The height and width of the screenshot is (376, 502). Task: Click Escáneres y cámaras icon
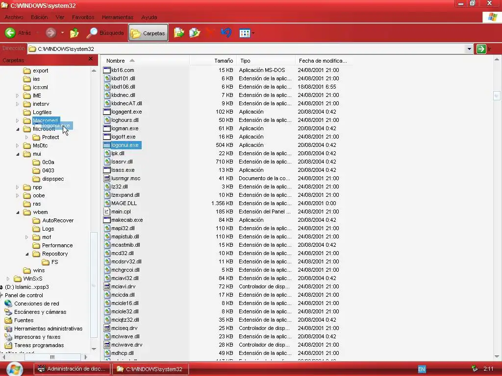(8, 312)
